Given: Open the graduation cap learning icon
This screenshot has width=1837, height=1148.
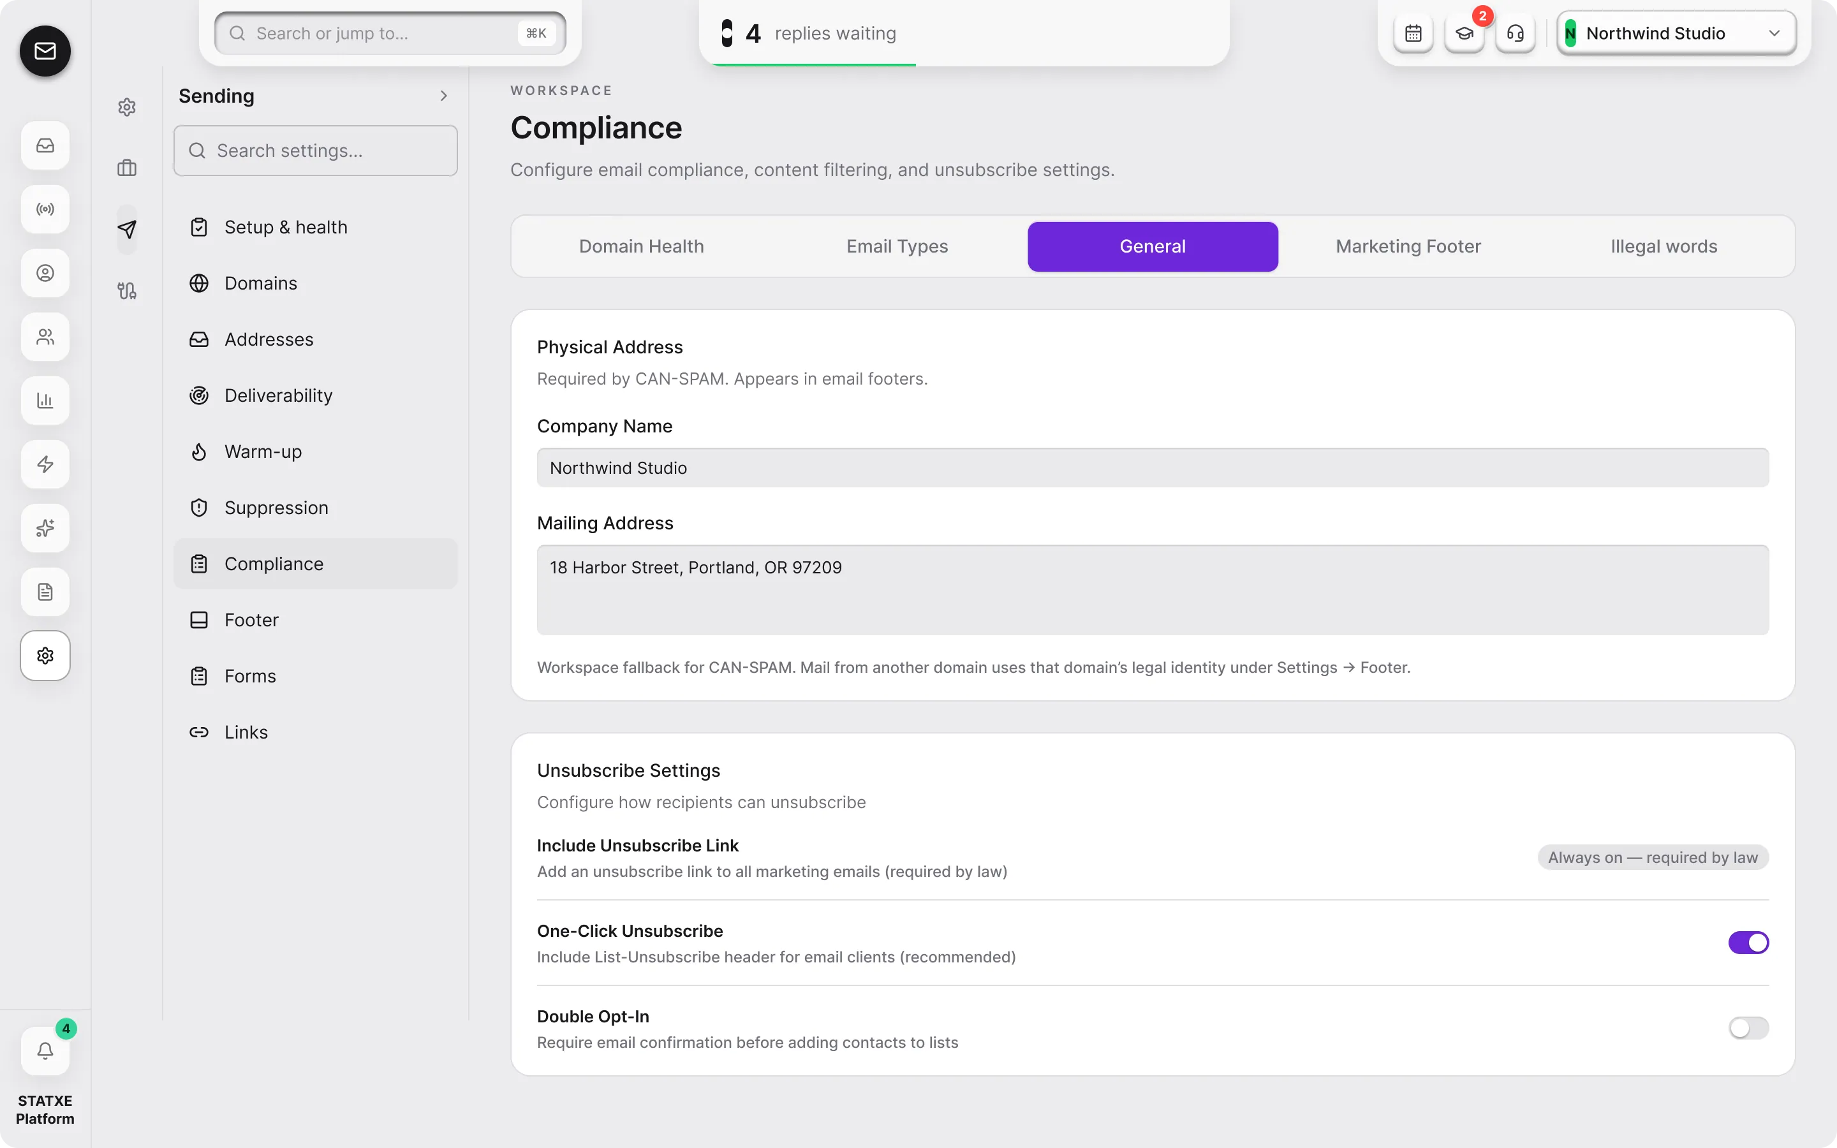Looking at the screenshot, I should click(x=1463, y=33).
